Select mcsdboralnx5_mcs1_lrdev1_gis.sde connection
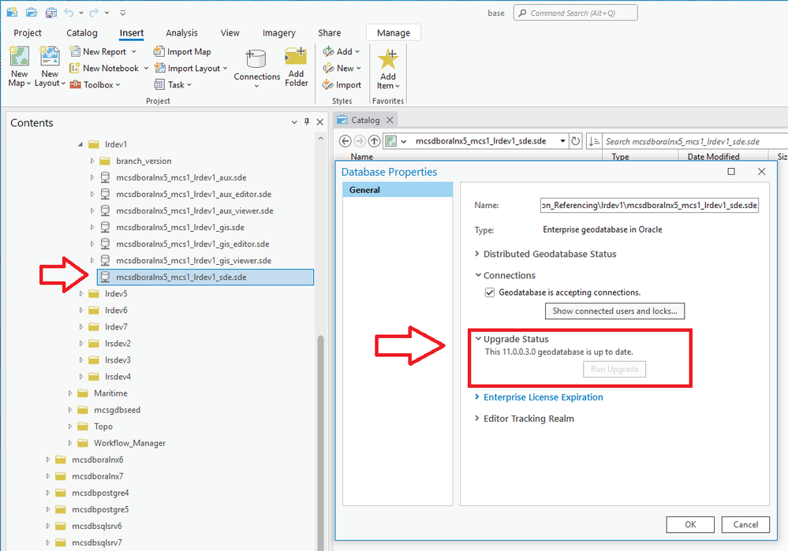This screenshot has height=551, width=788. tap(180, 227)
